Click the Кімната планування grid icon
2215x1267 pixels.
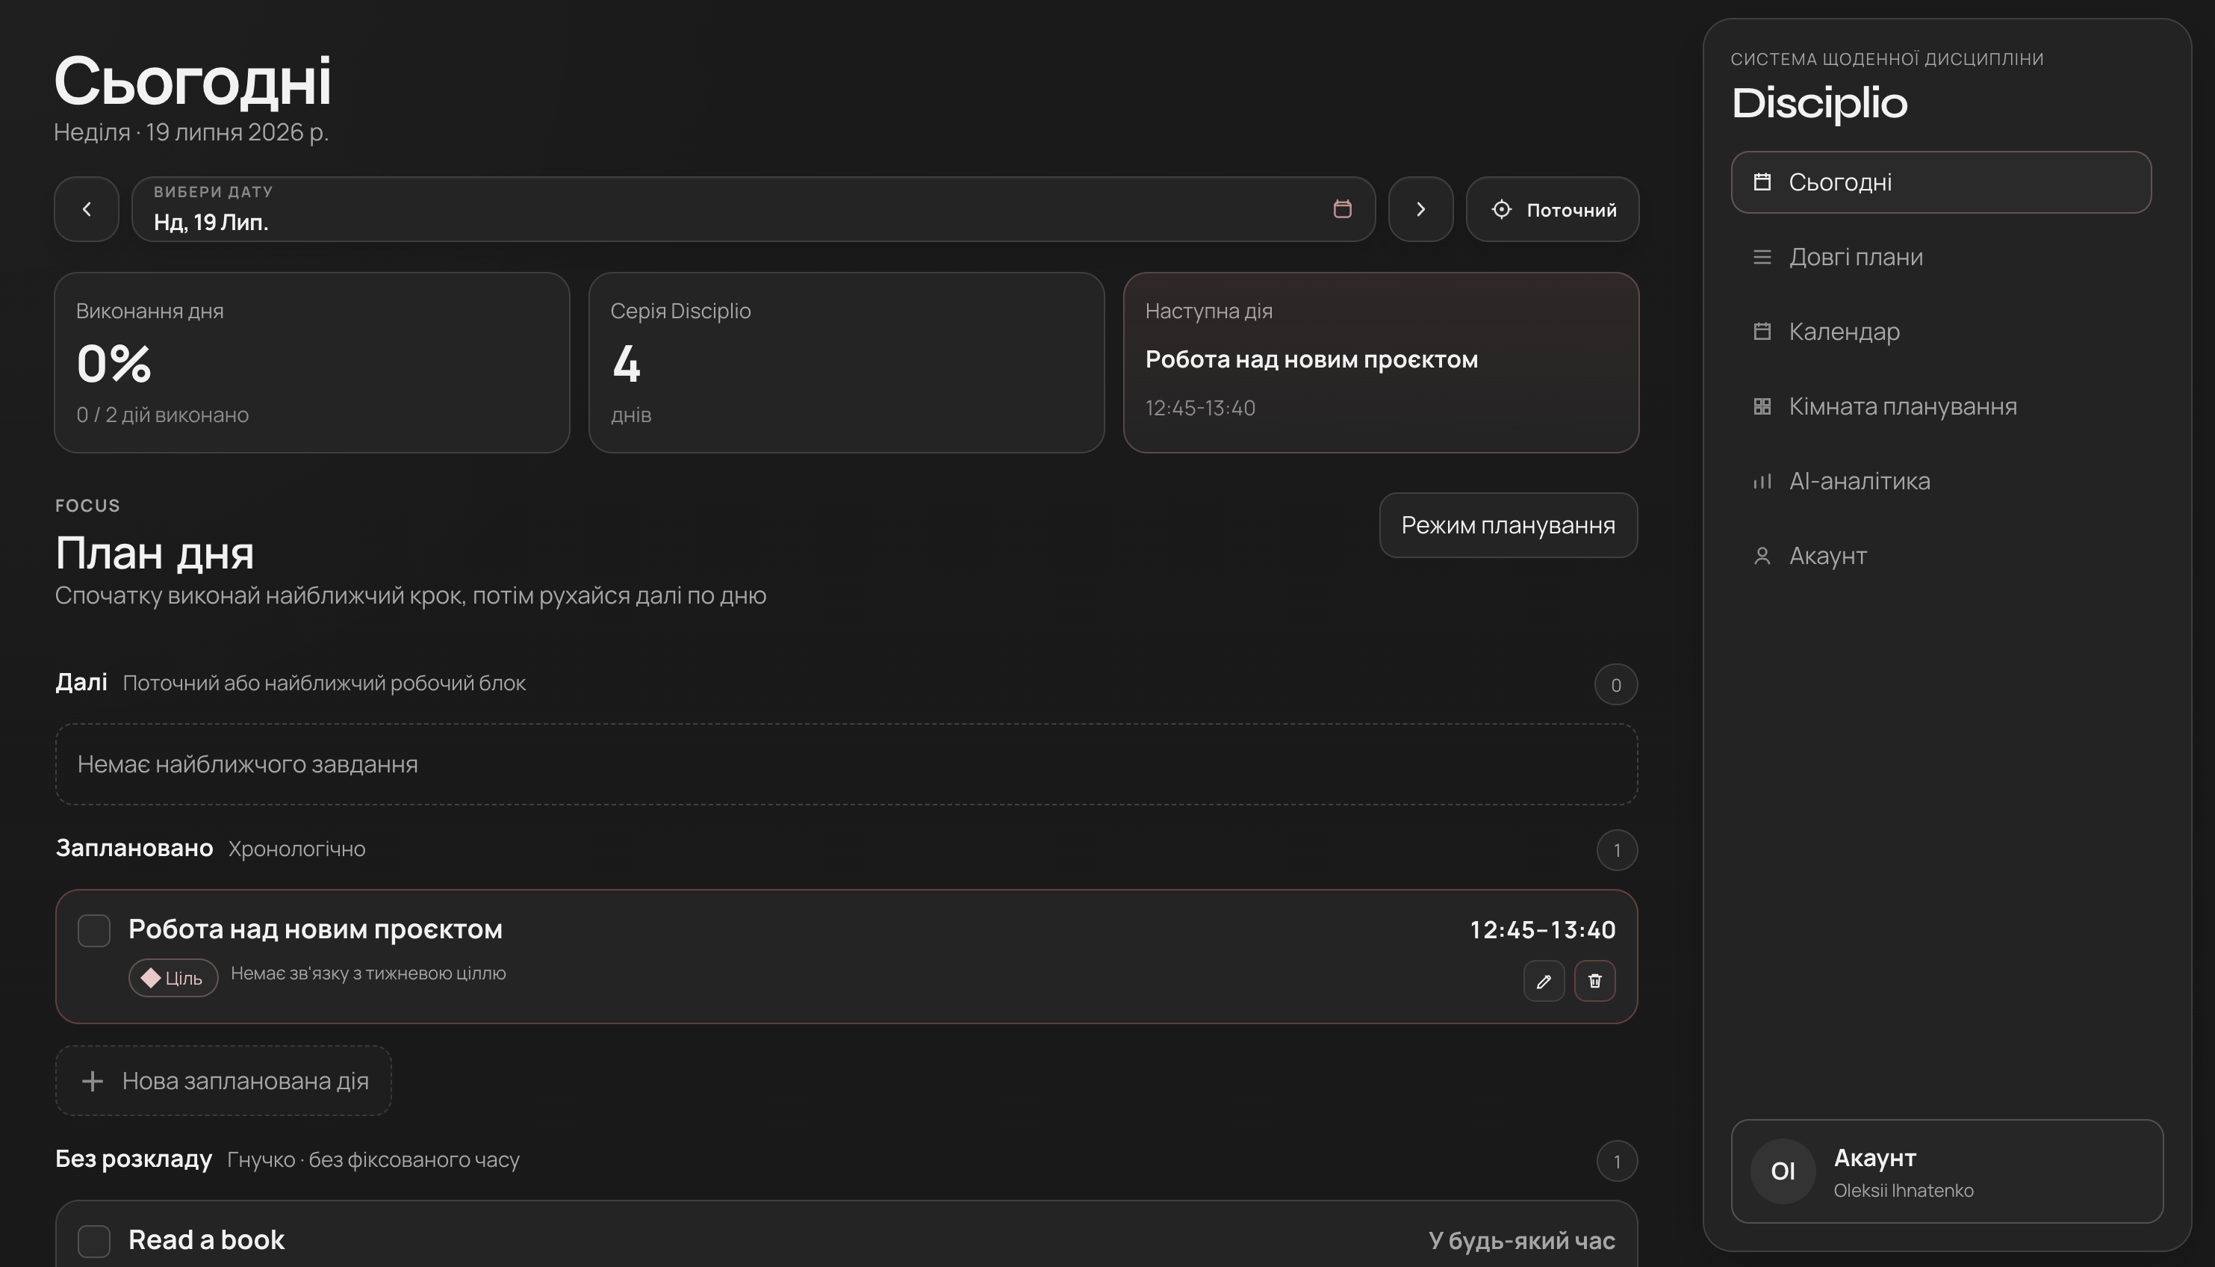coord(1762,406)
